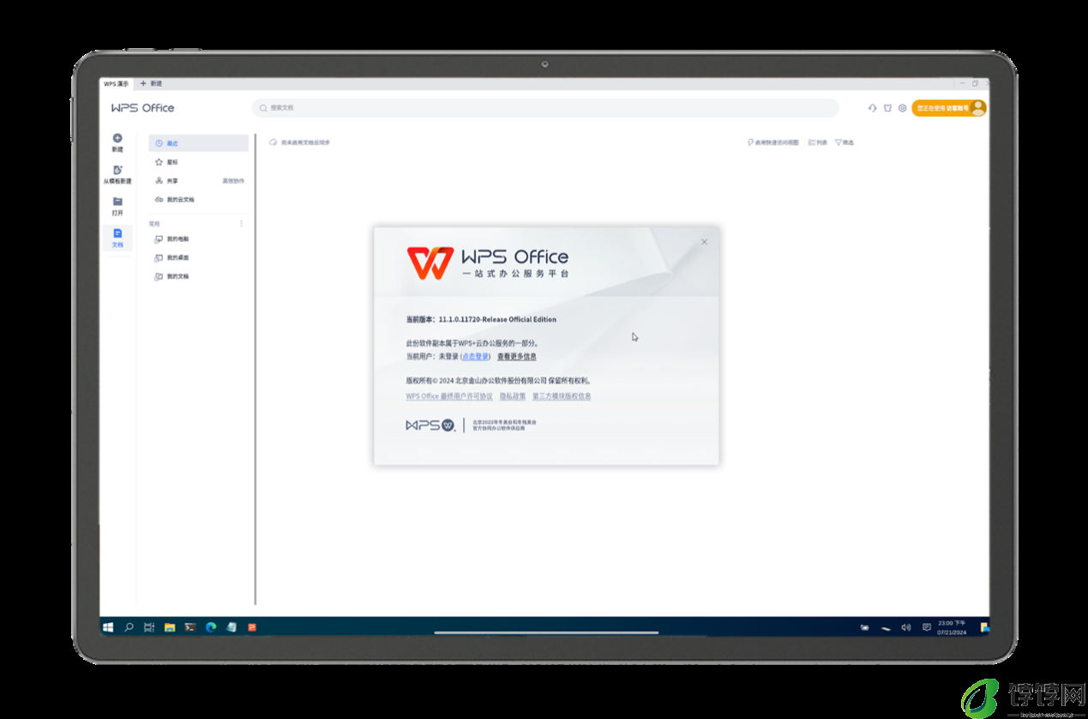Viewport: 1088px width, 719px height.
Task: Click the taskbar search magnifier icon
Action: pyautogui.click(x=129, y=627)
